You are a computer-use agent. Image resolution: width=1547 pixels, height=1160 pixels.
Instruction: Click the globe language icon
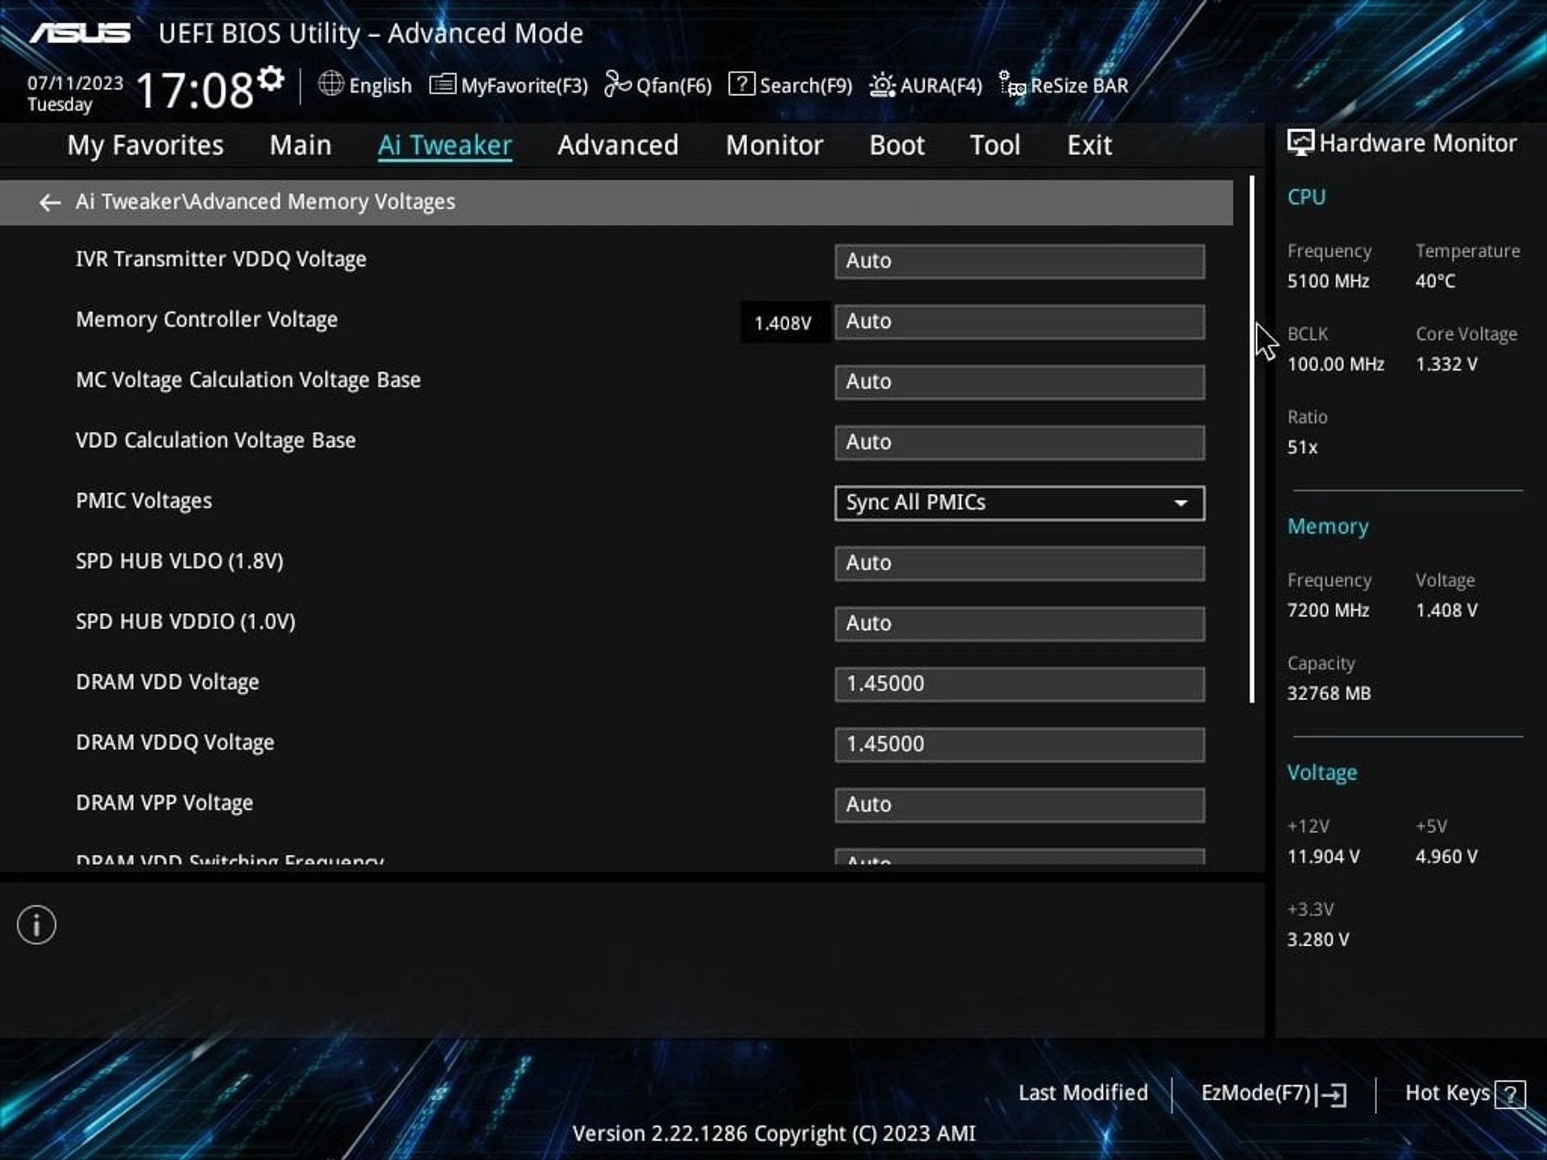tap(330, 84)
